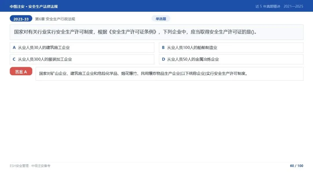Select option D 从业人员50人的金属冶炼企业
The height and width of the screenshot is (176, 313).
(x=231, y=59)
